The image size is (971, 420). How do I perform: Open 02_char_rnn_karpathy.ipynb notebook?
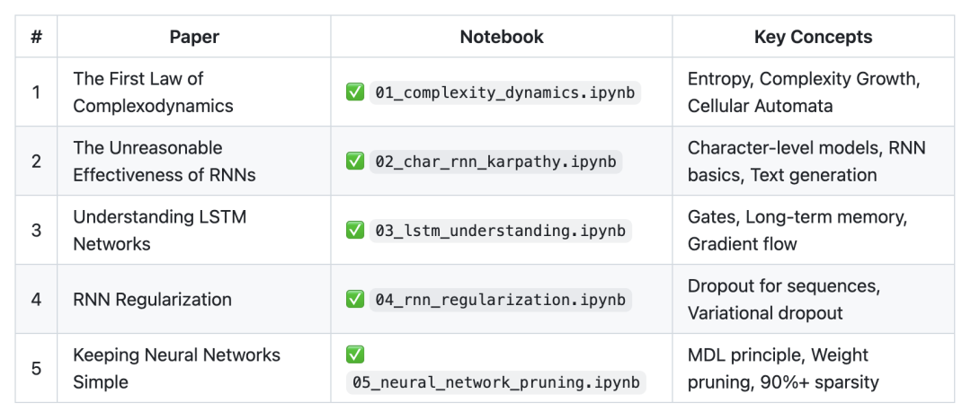pyautogui.click(x=495, y=162)
